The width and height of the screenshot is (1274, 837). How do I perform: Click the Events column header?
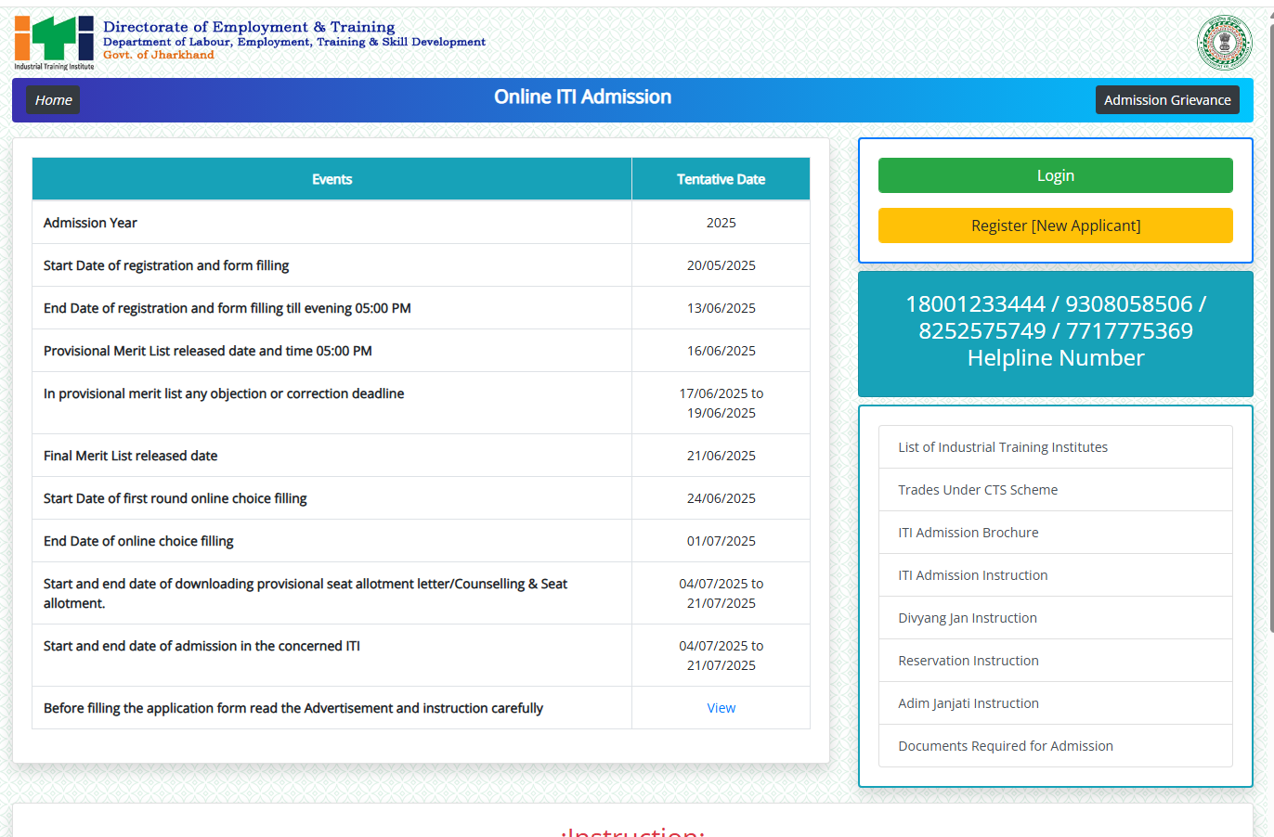click(331, 179)
